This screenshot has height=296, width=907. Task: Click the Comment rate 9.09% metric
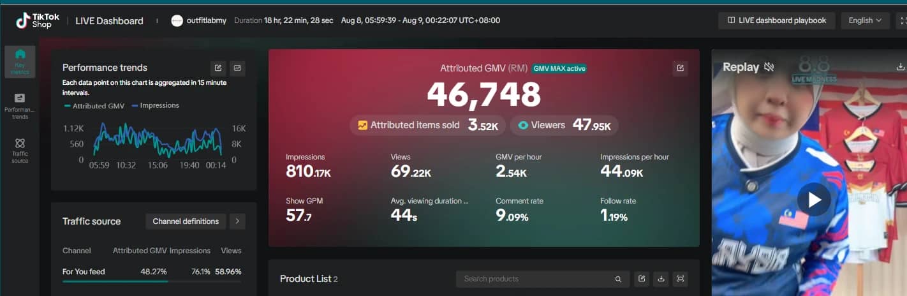[520, 209]
